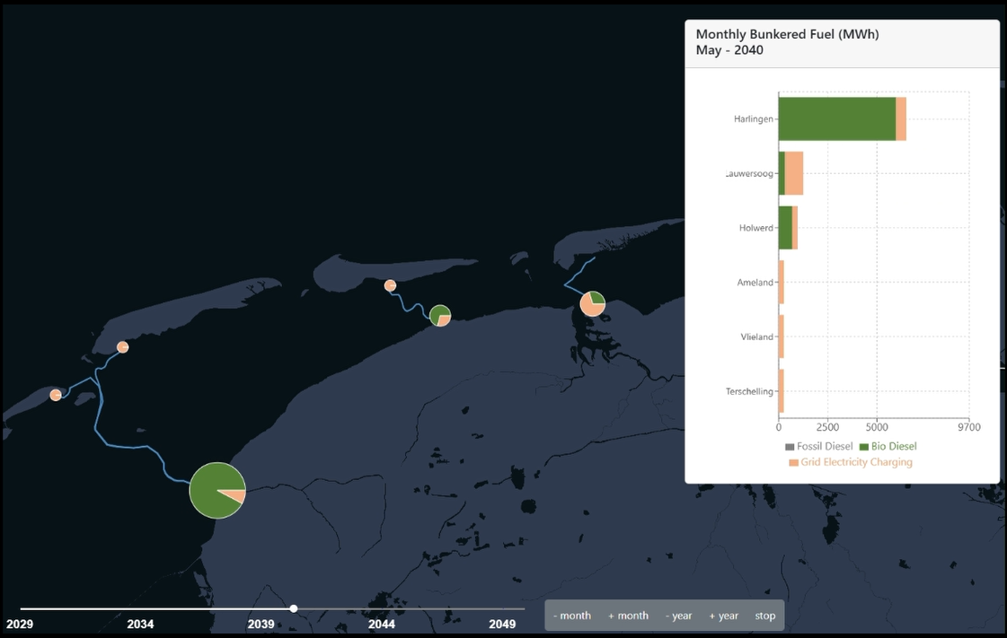
Task: Select the Vlieland pie marker on map
Action: tap(56, 395)
